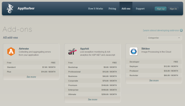
Task: Select Appfail Free plan row
Action: pos(93,62)
